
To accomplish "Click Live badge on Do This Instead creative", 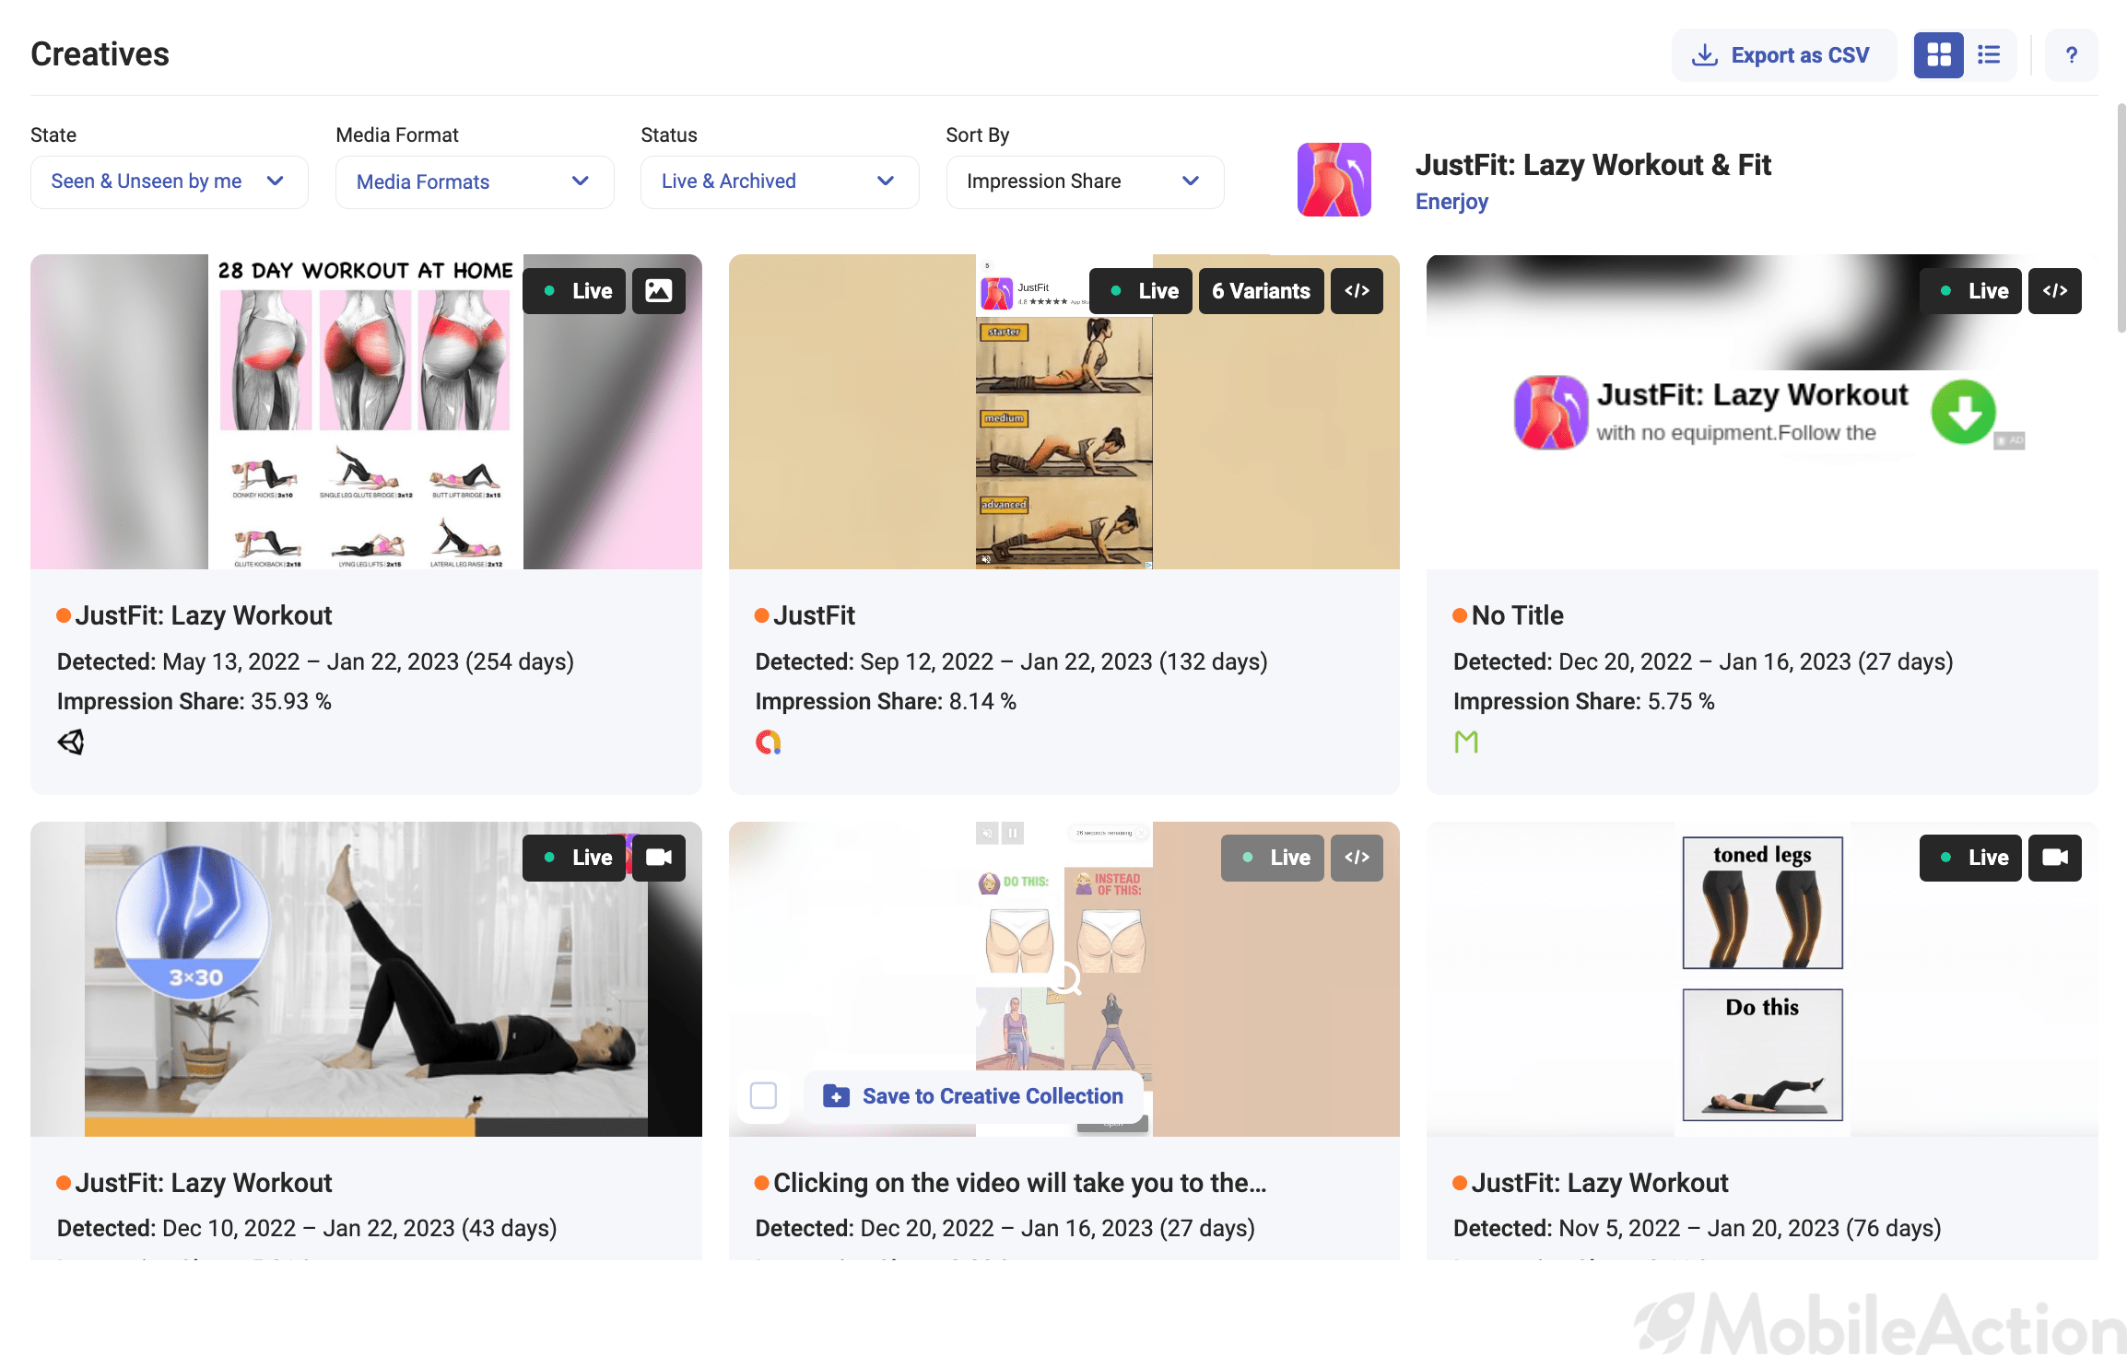I will coord(1272,858).
